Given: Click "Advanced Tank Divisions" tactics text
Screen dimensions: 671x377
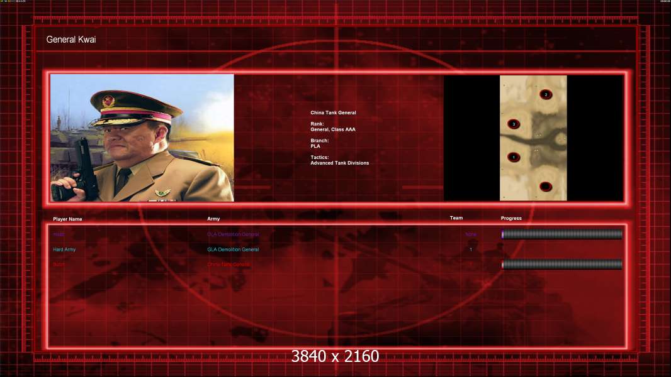Looking at the screenshot, I should coord(340,163).
